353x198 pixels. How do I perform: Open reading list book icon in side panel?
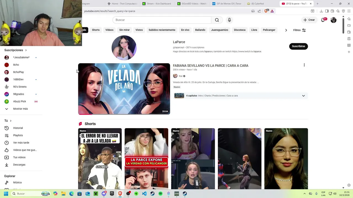pyautogui.click(x=349, y=45)
